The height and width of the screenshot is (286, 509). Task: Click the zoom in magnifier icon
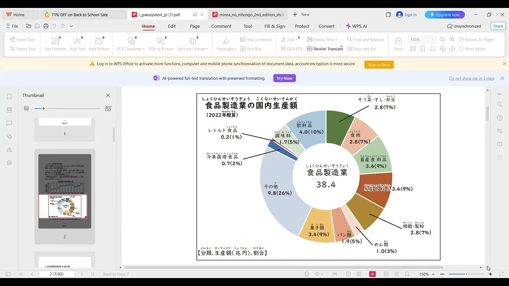[452, 40]
